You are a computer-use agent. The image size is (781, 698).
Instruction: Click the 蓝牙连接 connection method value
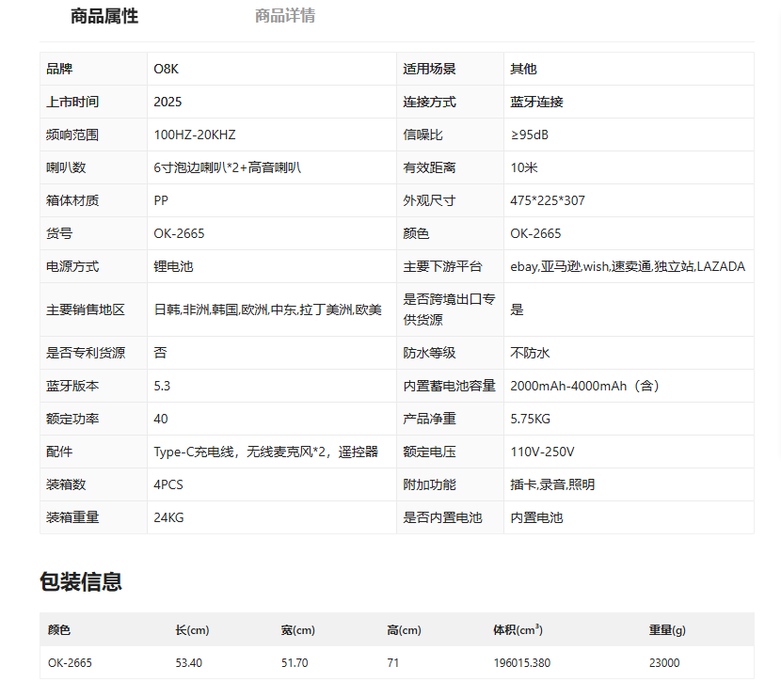tap(536, 102)
